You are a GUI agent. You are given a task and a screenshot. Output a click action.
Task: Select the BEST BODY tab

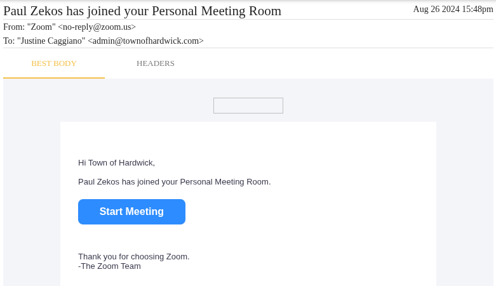[x=54, y=63]
